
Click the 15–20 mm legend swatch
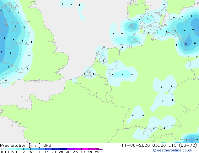[x=49, y=149]
